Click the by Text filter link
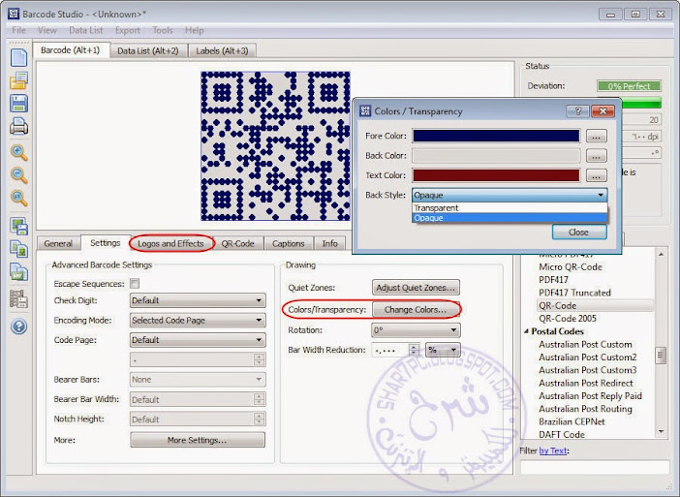The image size is (680, 497). [553, 450]
